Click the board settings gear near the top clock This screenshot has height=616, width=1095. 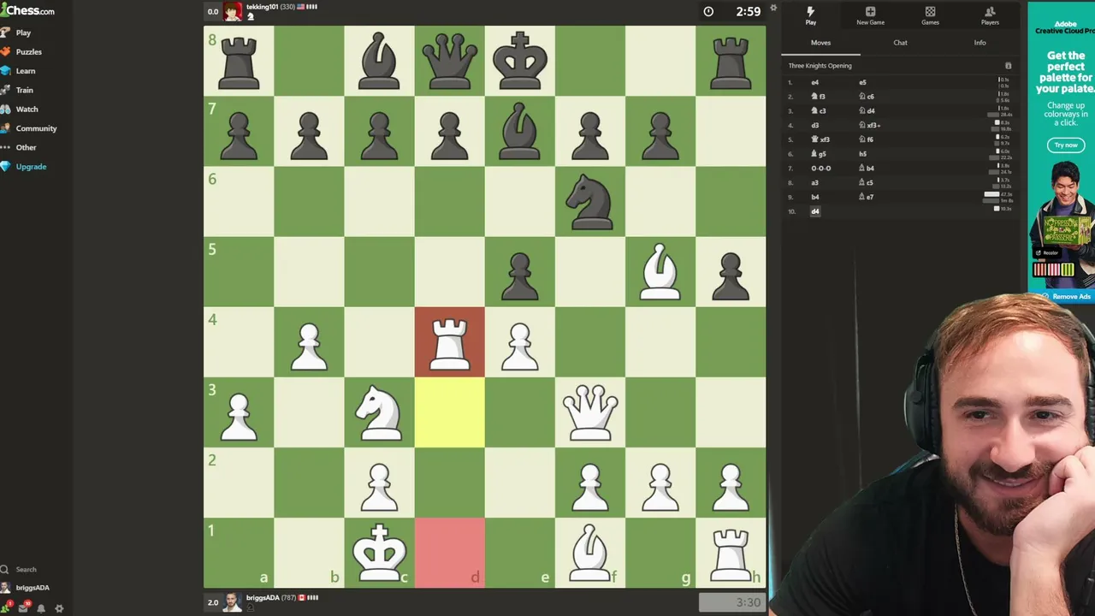click(773, 8)
